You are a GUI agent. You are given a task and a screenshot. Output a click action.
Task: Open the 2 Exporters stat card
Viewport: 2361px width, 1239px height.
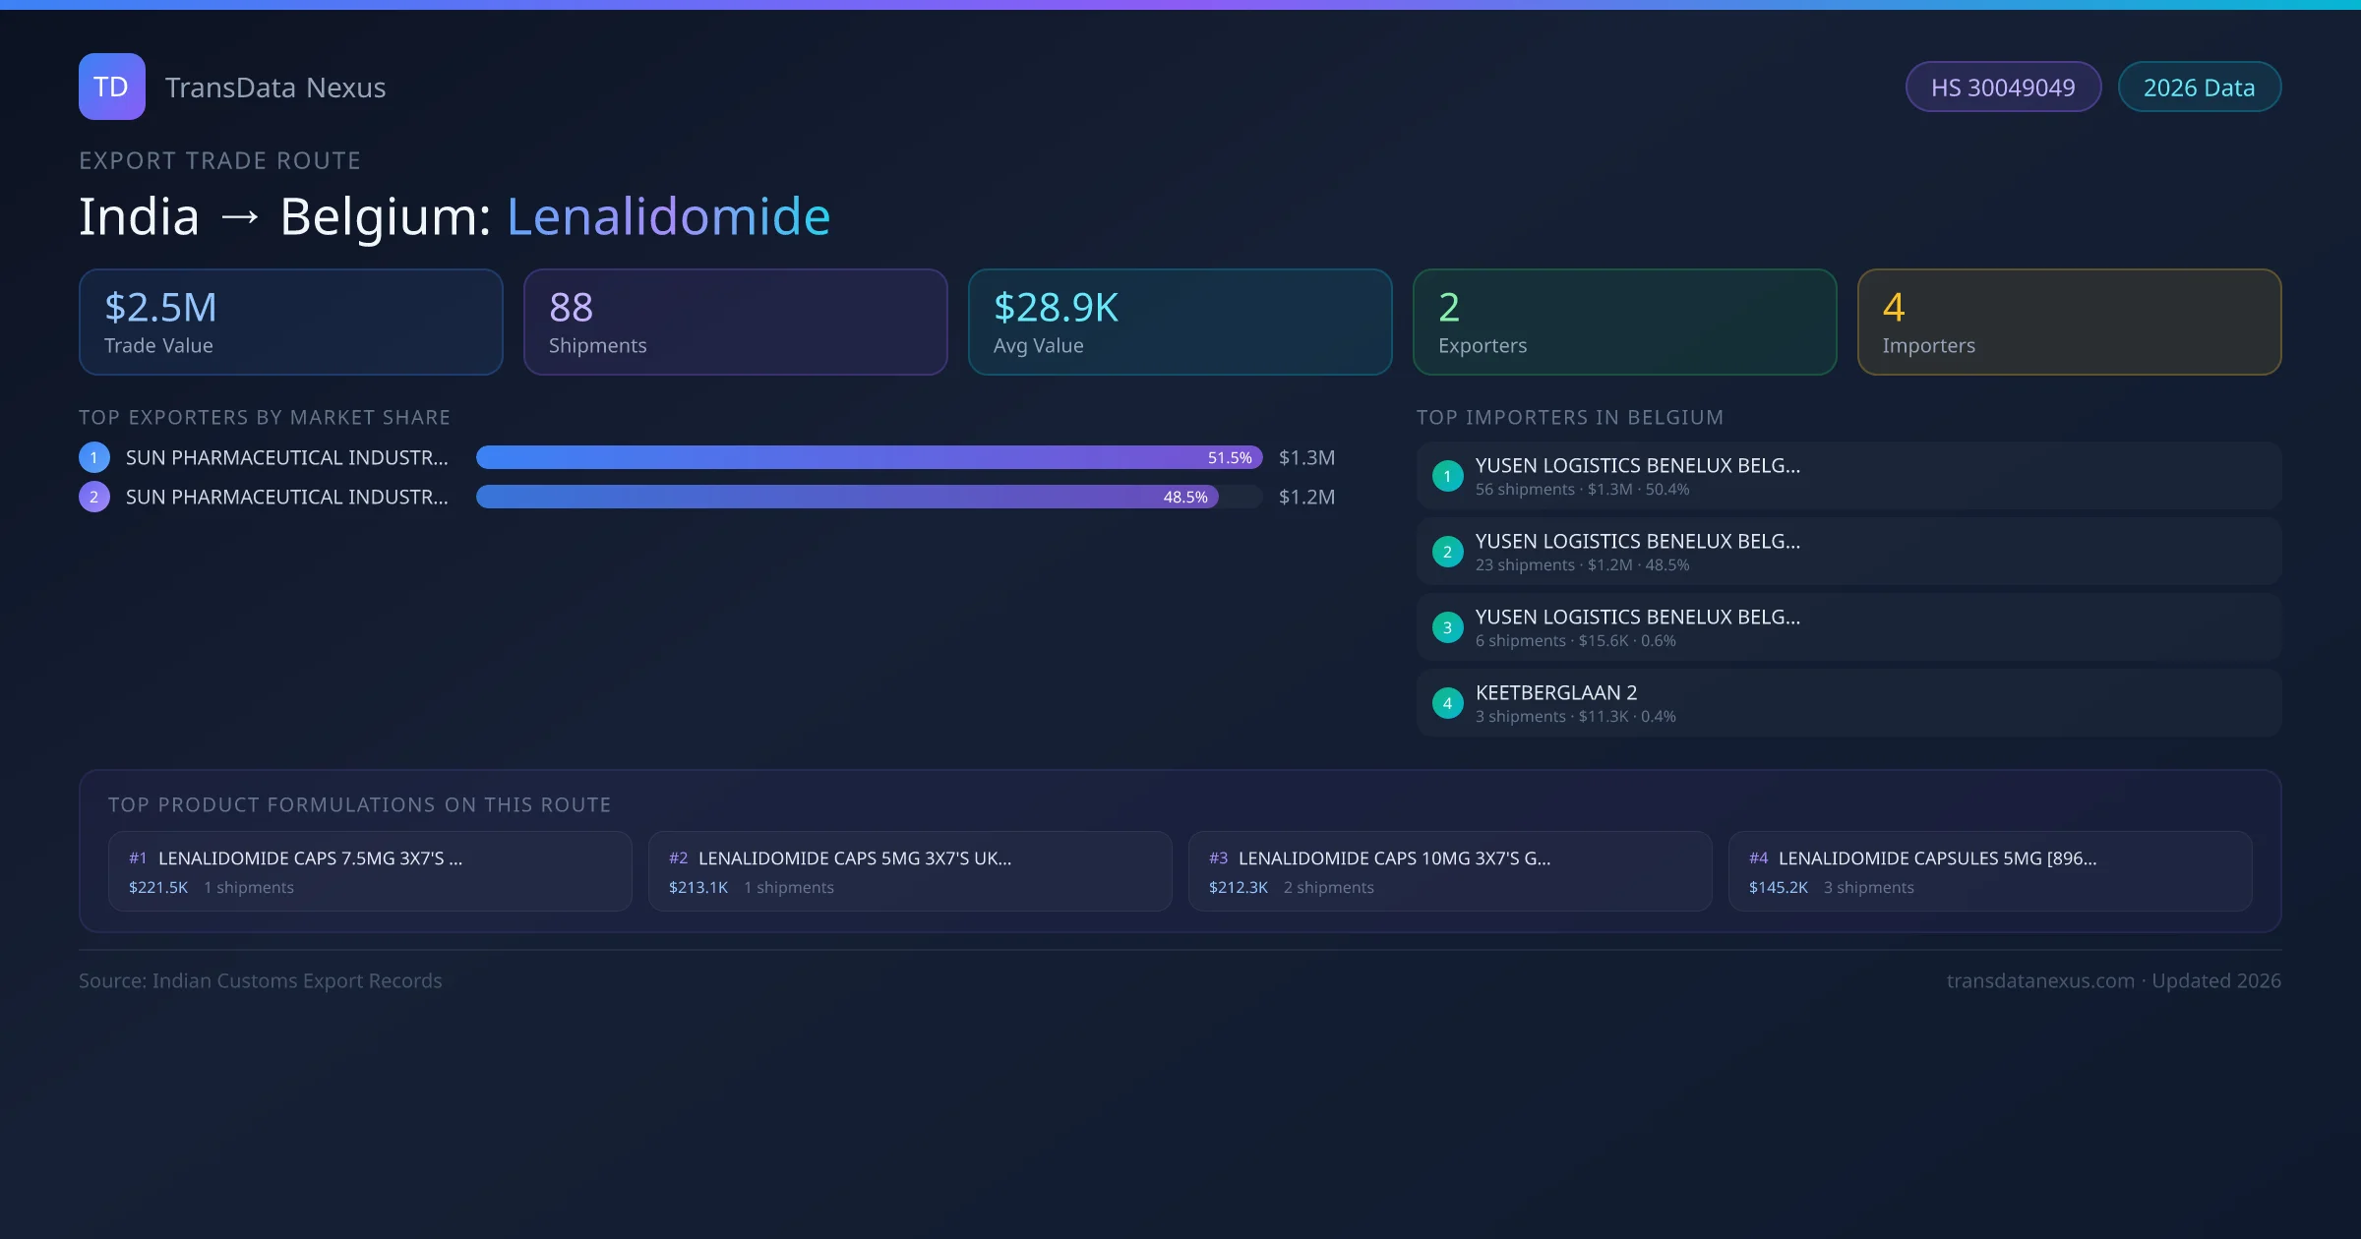(x=1624, y=322)
